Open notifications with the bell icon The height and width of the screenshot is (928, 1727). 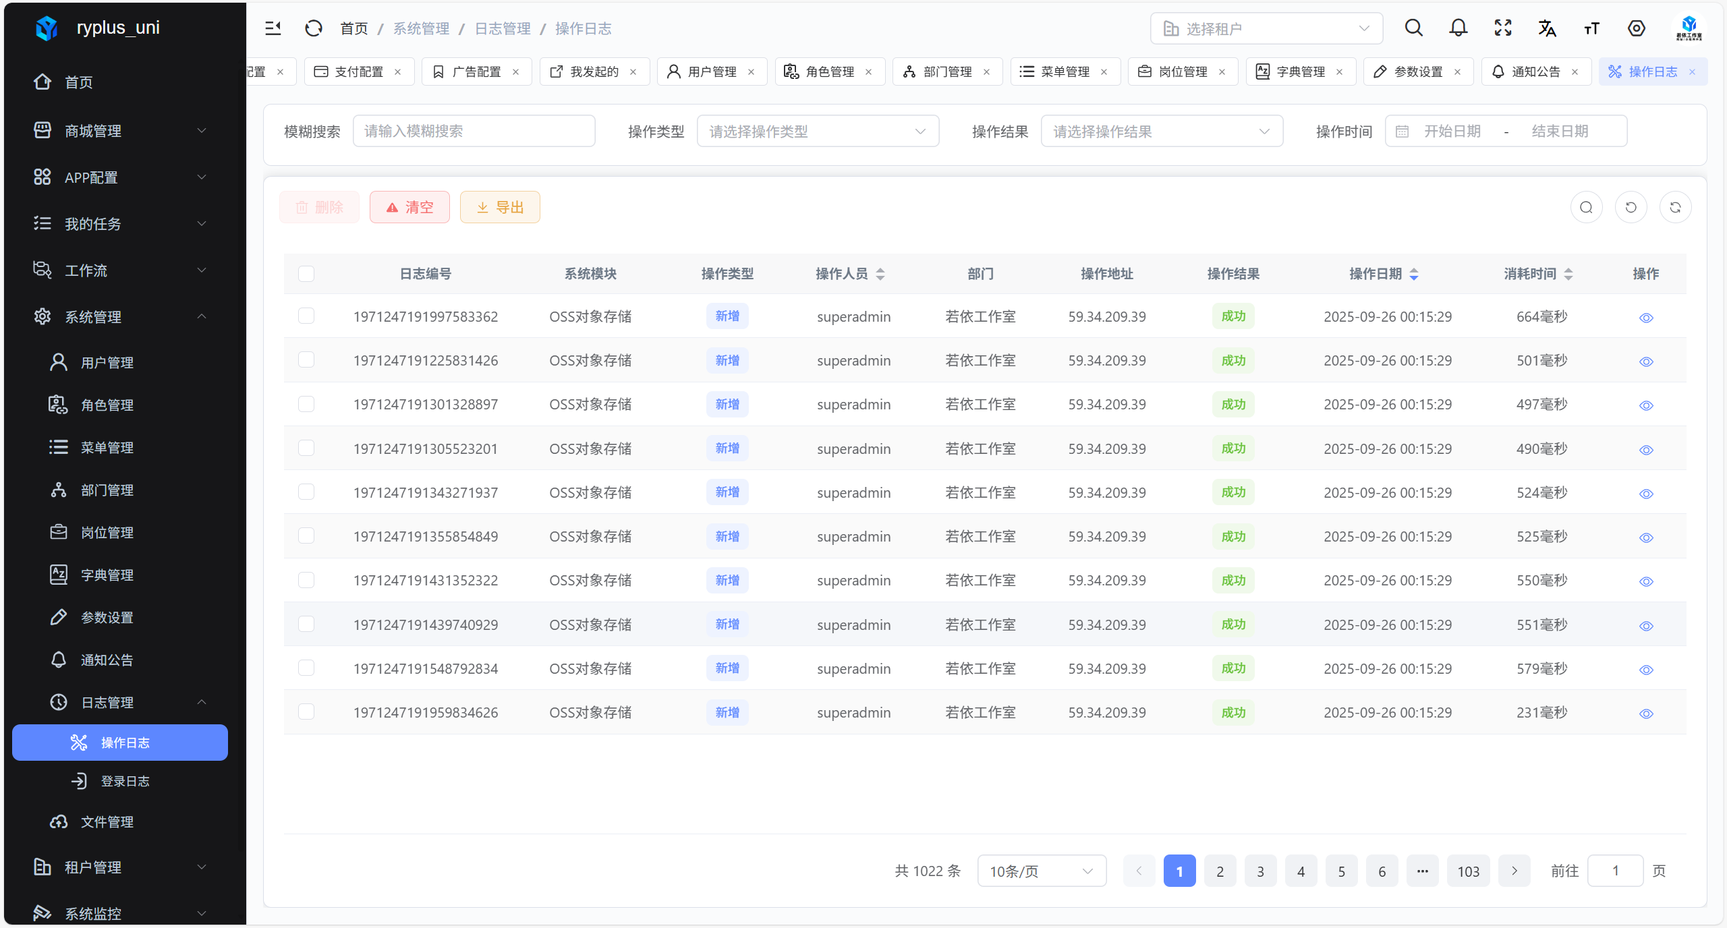click(1458, 28)
